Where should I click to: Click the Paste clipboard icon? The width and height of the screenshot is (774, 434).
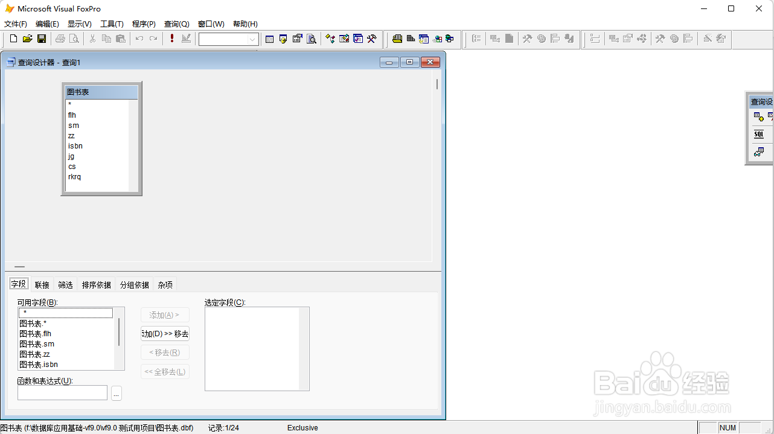(120, 39)
